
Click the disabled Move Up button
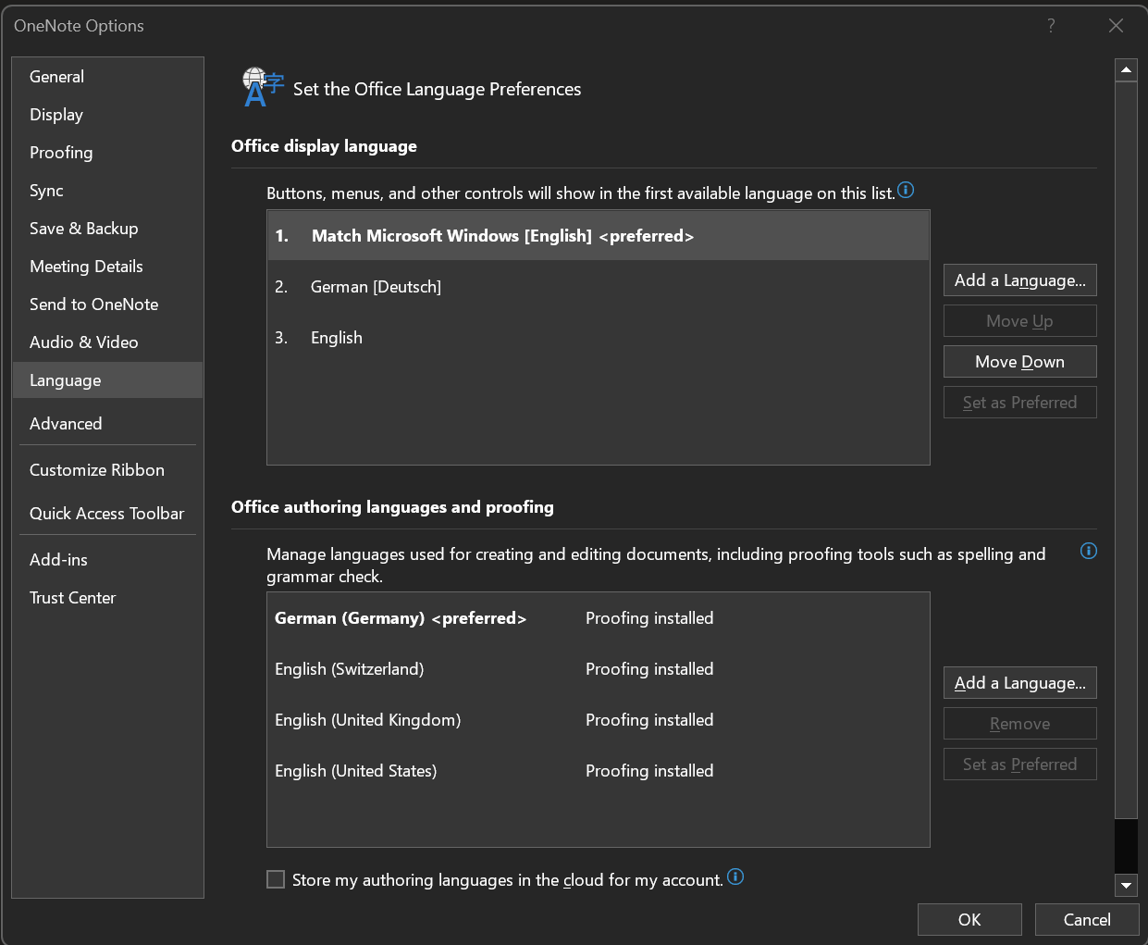pos(1019,321)
